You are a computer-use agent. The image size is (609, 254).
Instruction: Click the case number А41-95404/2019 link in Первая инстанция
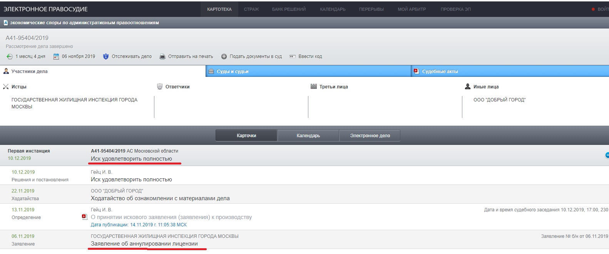click(108, 151)
